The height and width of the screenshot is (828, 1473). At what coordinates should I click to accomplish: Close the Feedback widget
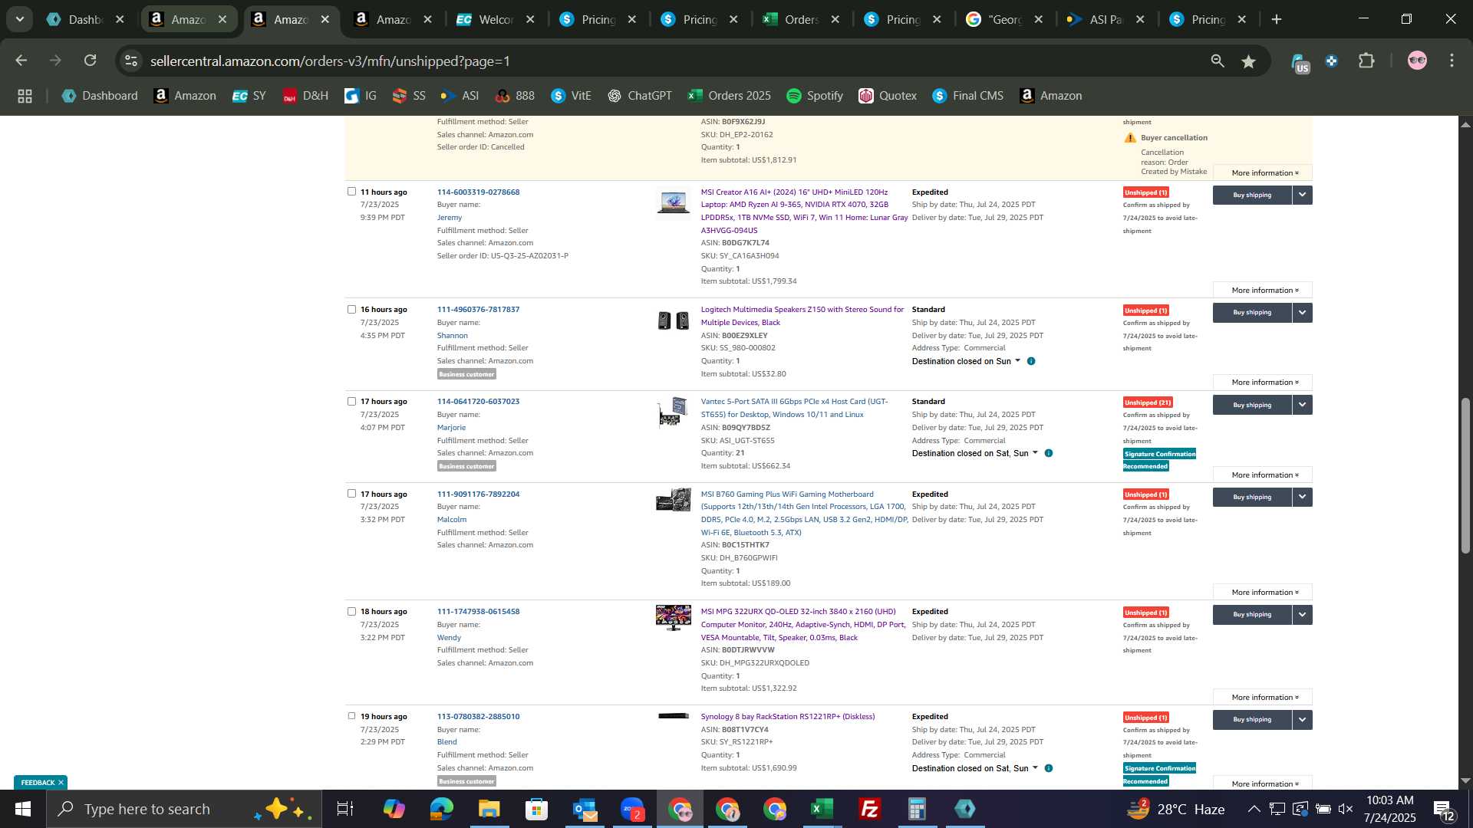(61, 783)
